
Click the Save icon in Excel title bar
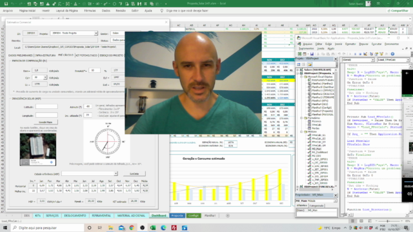[6, 4]
